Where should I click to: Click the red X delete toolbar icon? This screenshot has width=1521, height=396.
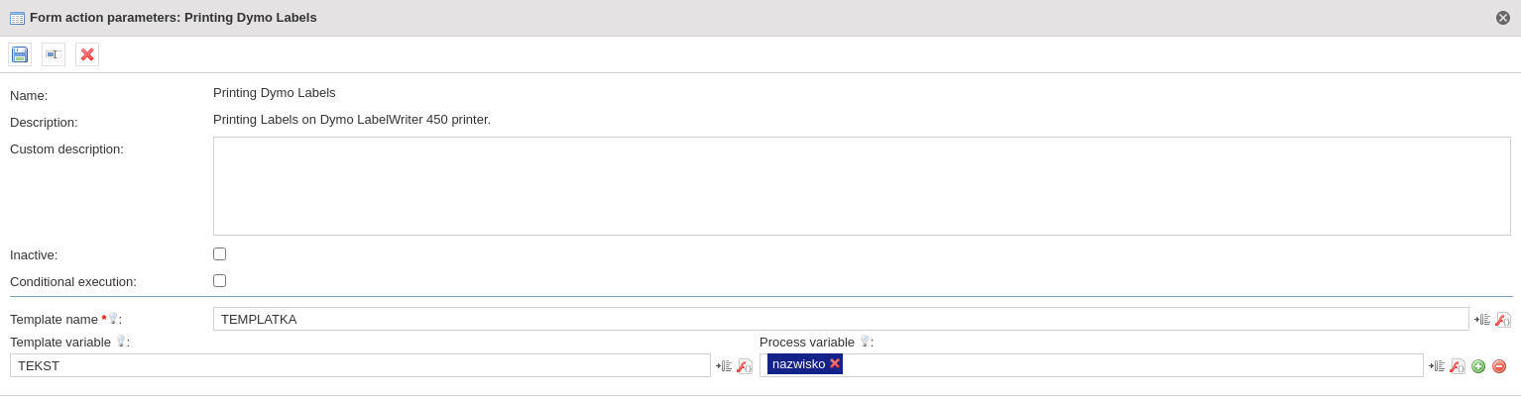[x=87, y=54]
